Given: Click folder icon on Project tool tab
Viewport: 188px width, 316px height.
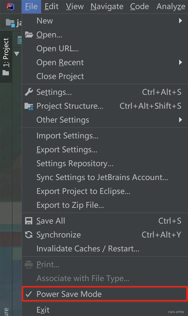Looking at the screenshot, I should 6,73.
